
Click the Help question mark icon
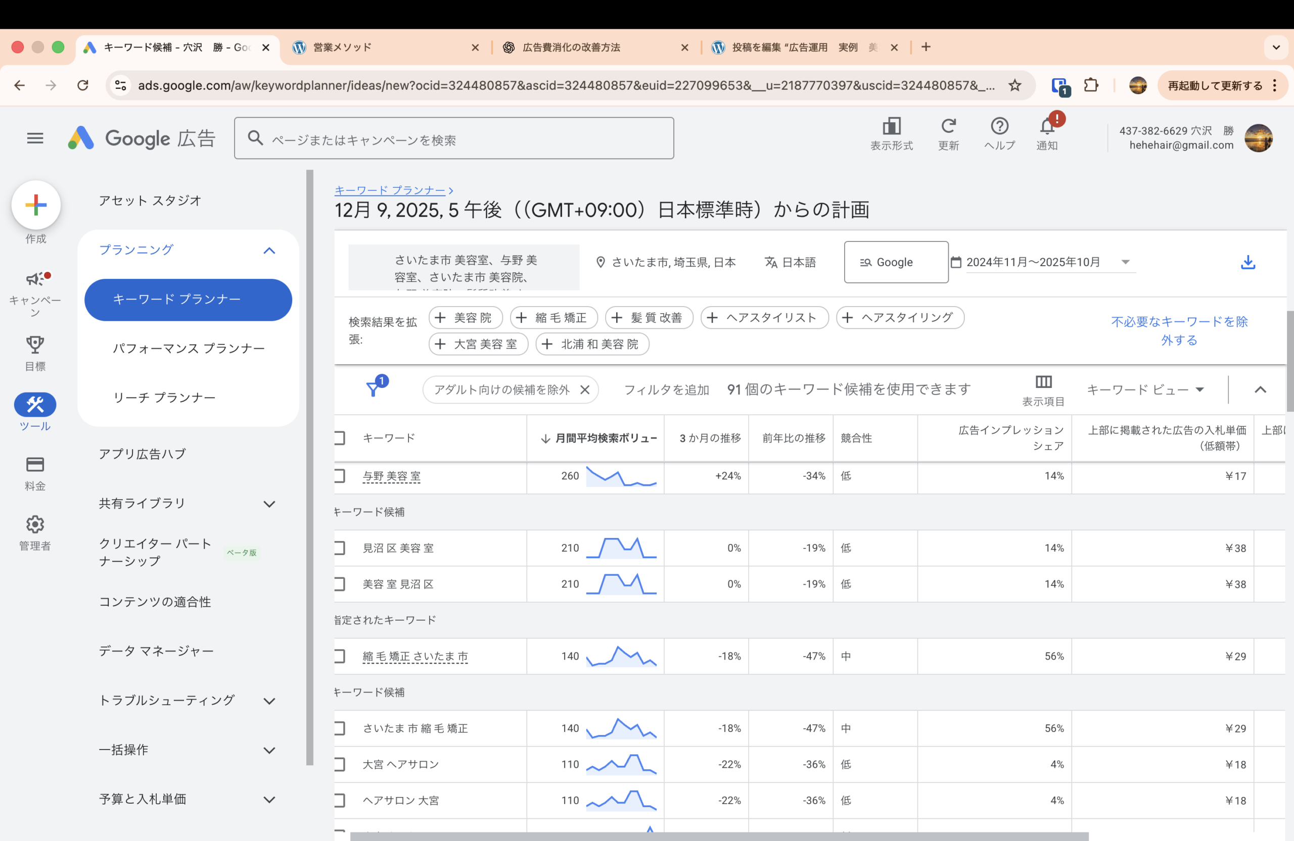[x=999, y=127]
